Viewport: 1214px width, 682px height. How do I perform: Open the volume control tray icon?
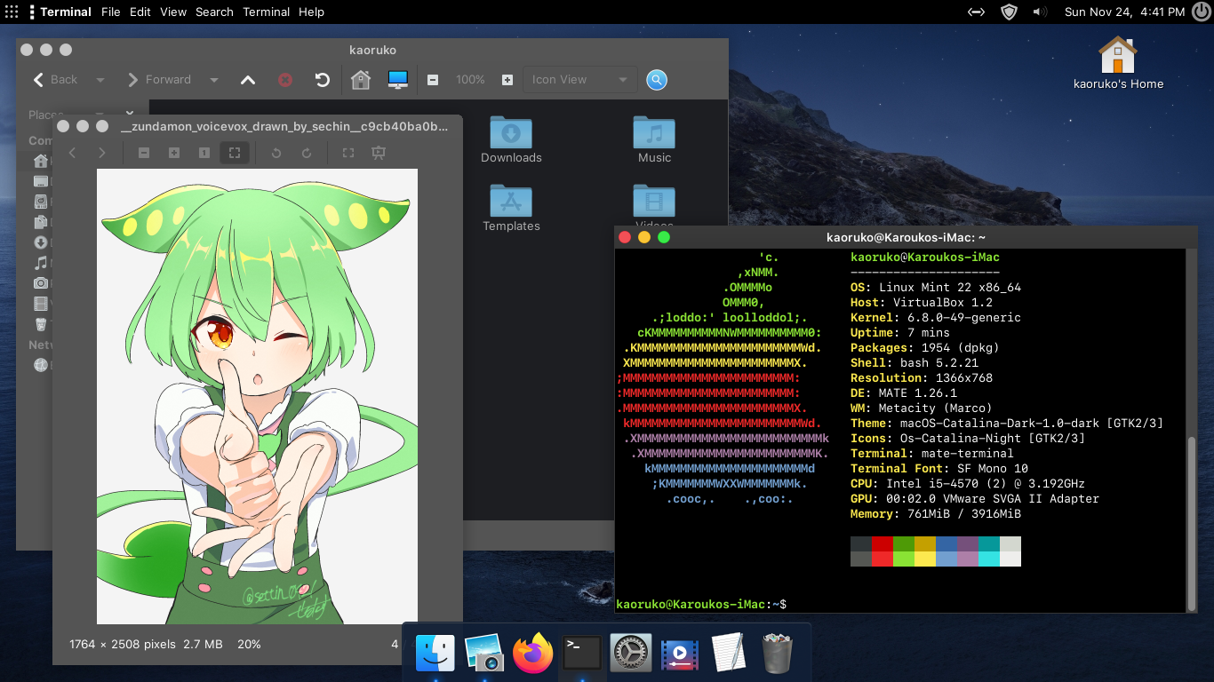pyautogui.click(x=1039, y=12)
